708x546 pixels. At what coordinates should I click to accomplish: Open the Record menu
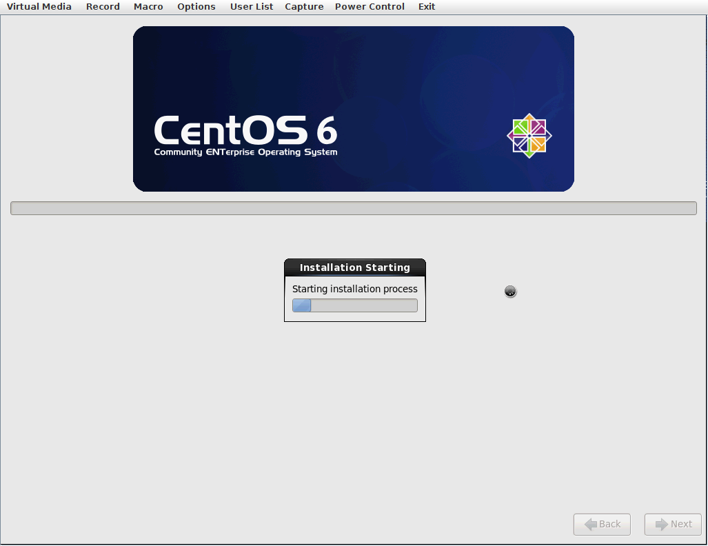pyautogui.click(x=103, y=7)
